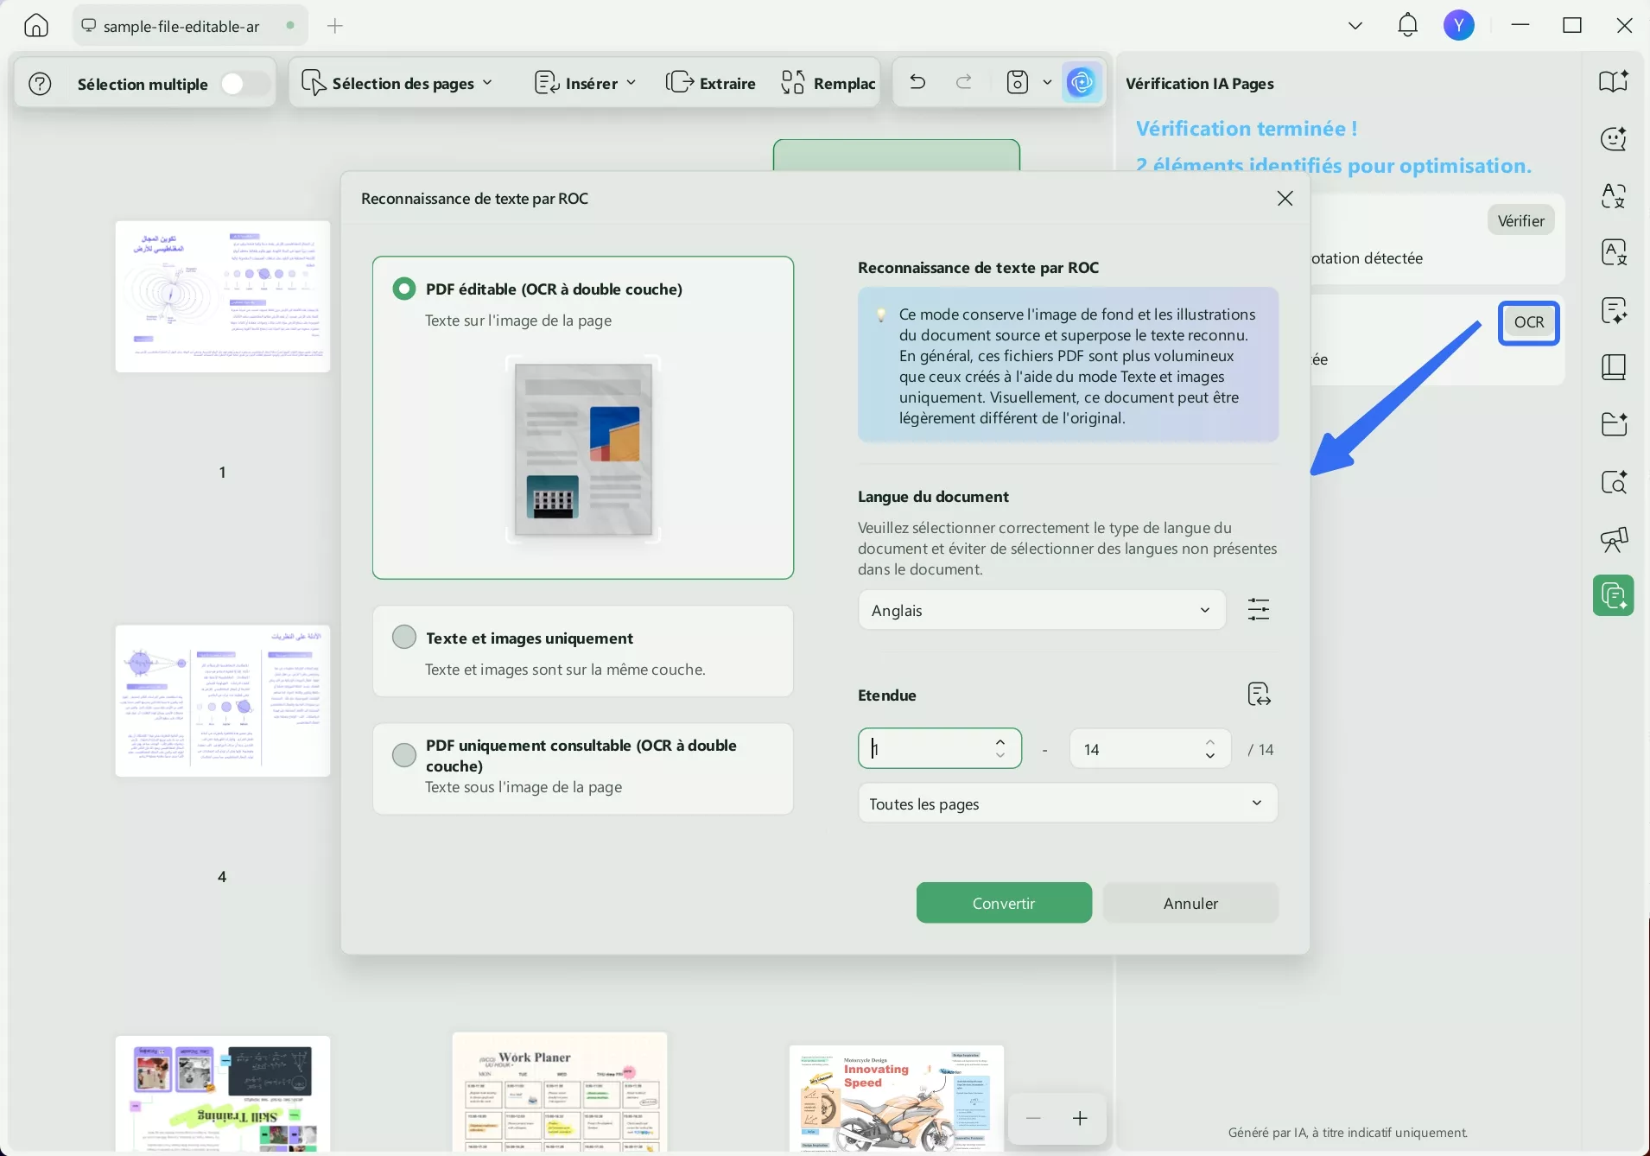1650x1156 pixels.
Task: Click the page 4 thumbnail
Action: tap(222, 701)
